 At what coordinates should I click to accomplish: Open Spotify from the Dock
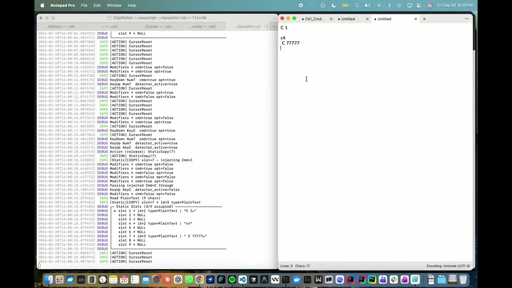point(232,280)
